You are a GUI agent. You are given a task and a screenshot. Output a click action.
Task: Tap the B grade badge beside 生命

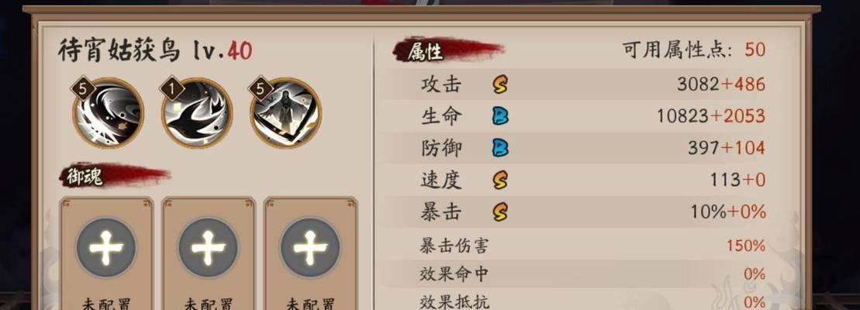tap(499, 116)
